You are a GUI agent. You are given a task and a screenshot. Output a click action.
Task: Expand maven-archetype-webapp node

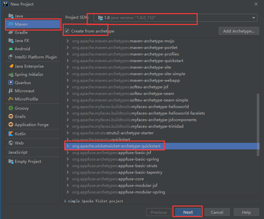pyautogui.click(x=68, y=80)
